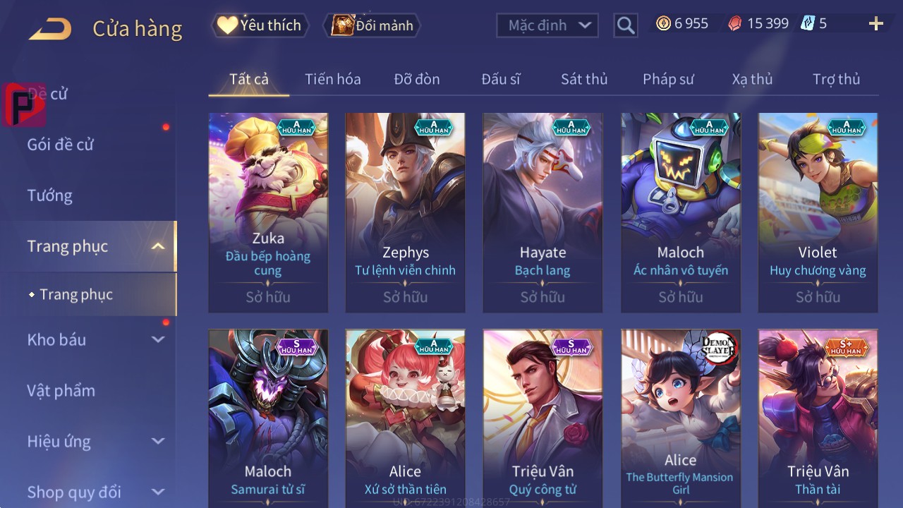
Task: Select the Tiến hóa tab
Action: [333, 79]
